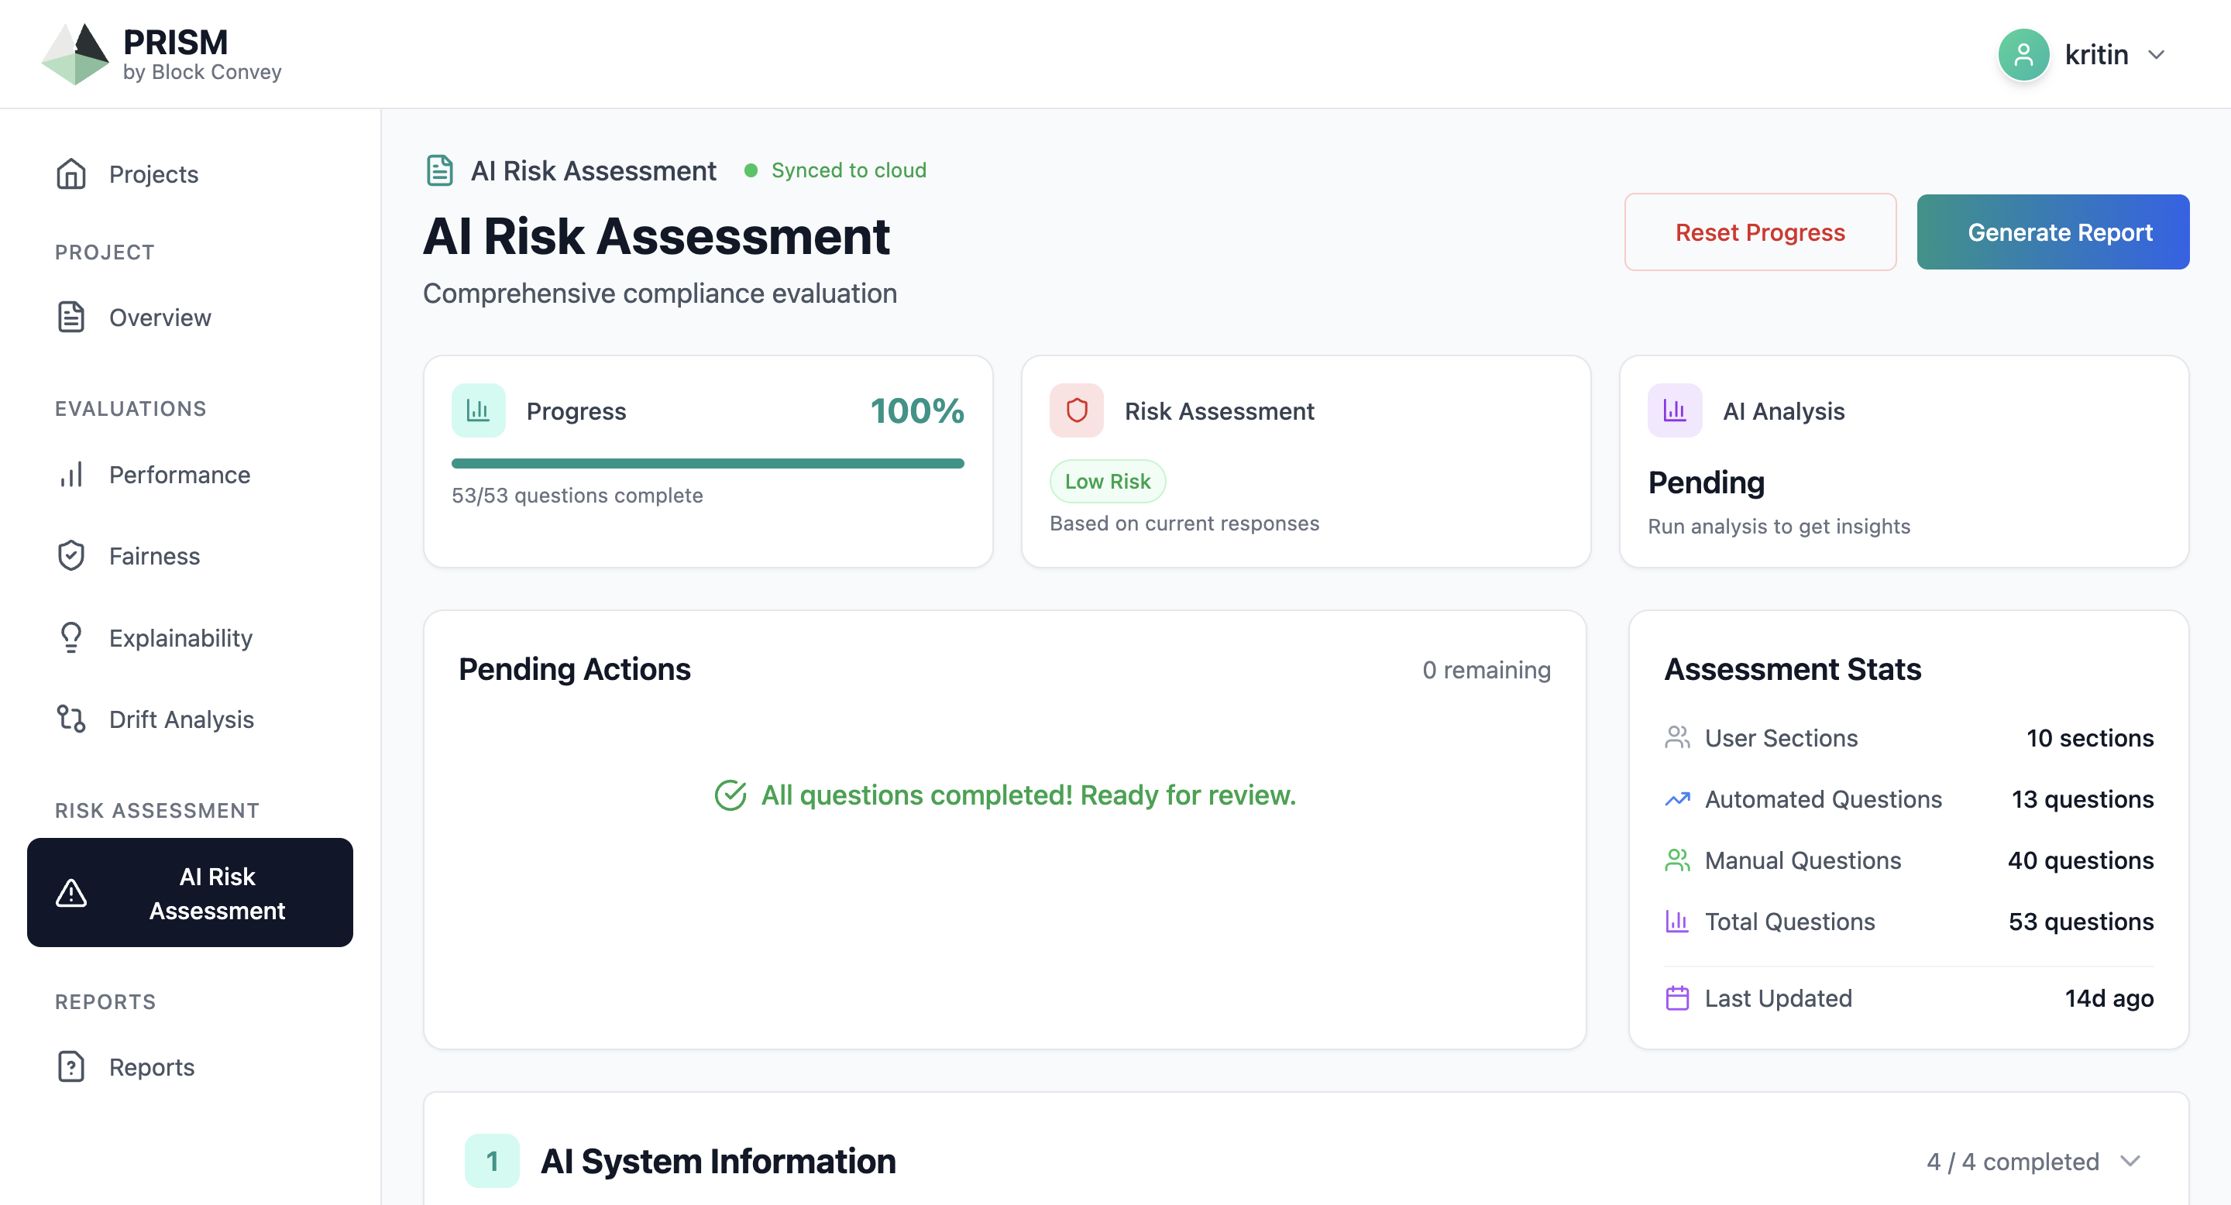Click the PRISM prism logo icon

pos(75,53)
